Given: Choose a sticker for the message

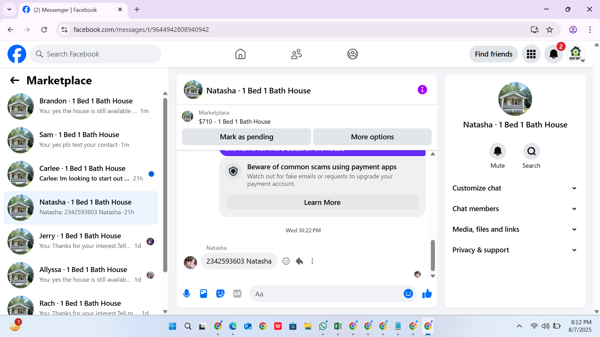Looking at the screenshot, I should [x=220, y=294].
